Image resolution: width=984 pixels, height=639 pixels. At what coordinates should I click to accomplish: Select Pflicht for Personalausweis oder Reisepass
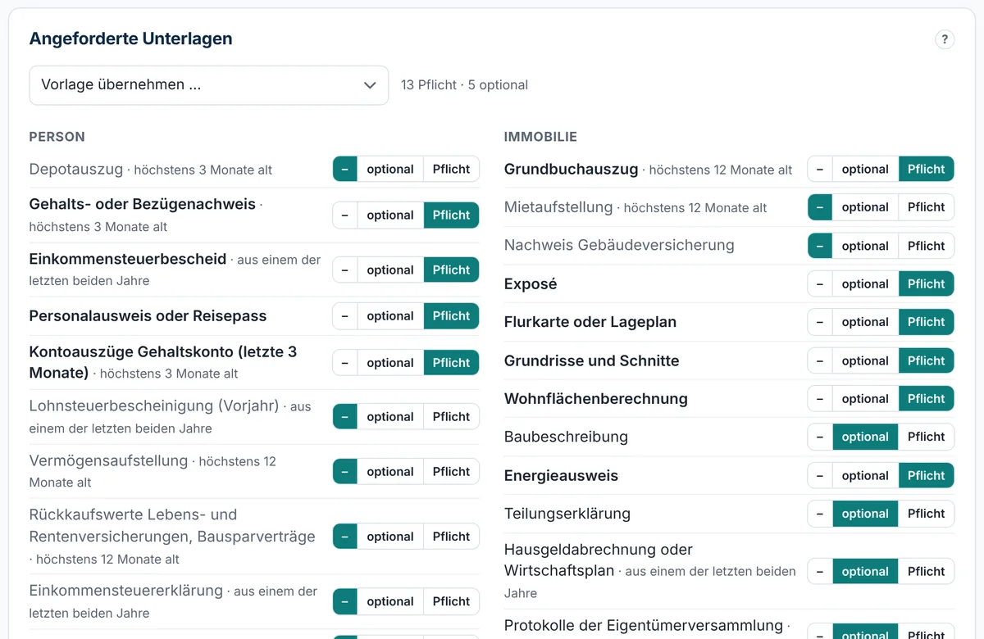pos(451,316)
